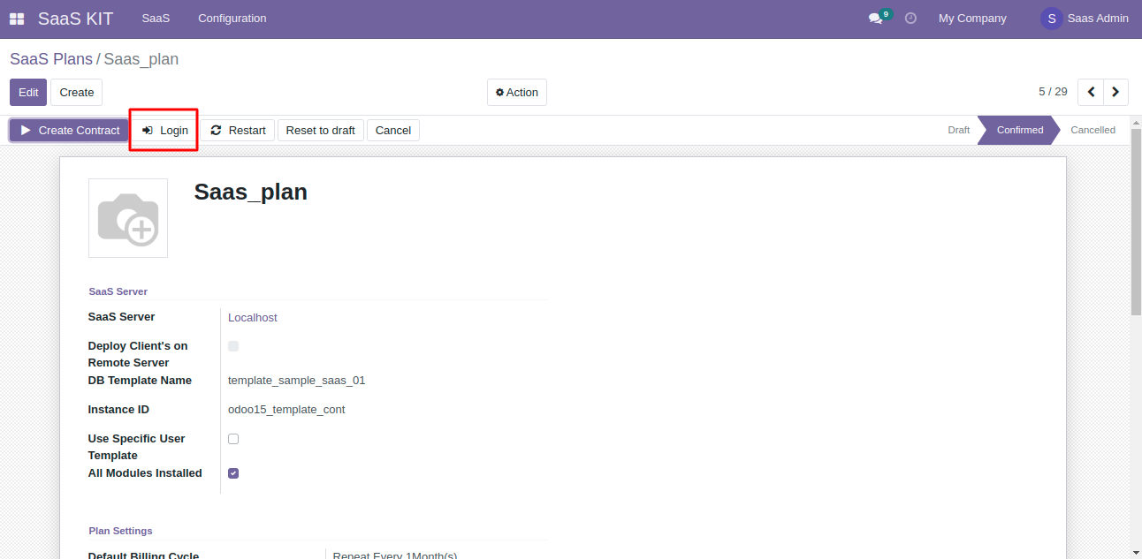The image size is (1142, 559).
Task: Click the SaaS Server section heading
Action: [118, 291]
